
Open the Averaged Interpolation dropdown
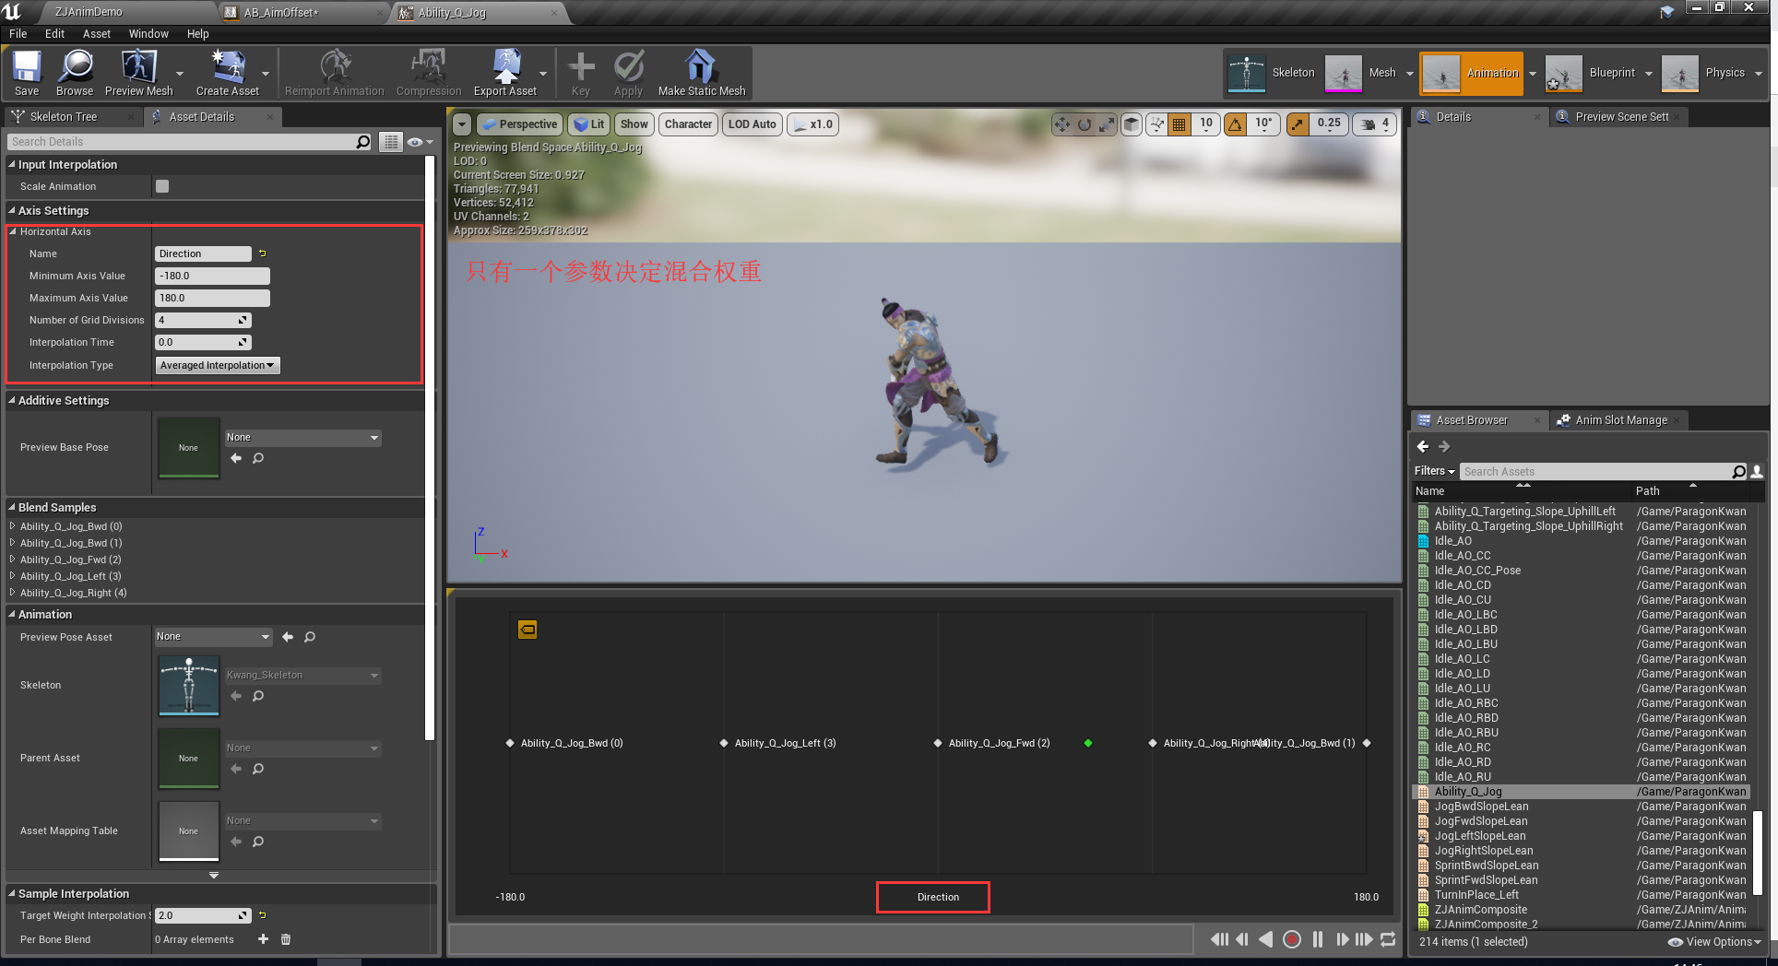tap(218, 365)
